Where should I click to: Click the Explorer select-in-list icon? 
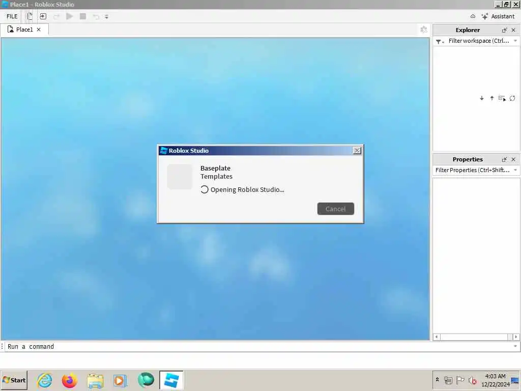click(502, 98)
